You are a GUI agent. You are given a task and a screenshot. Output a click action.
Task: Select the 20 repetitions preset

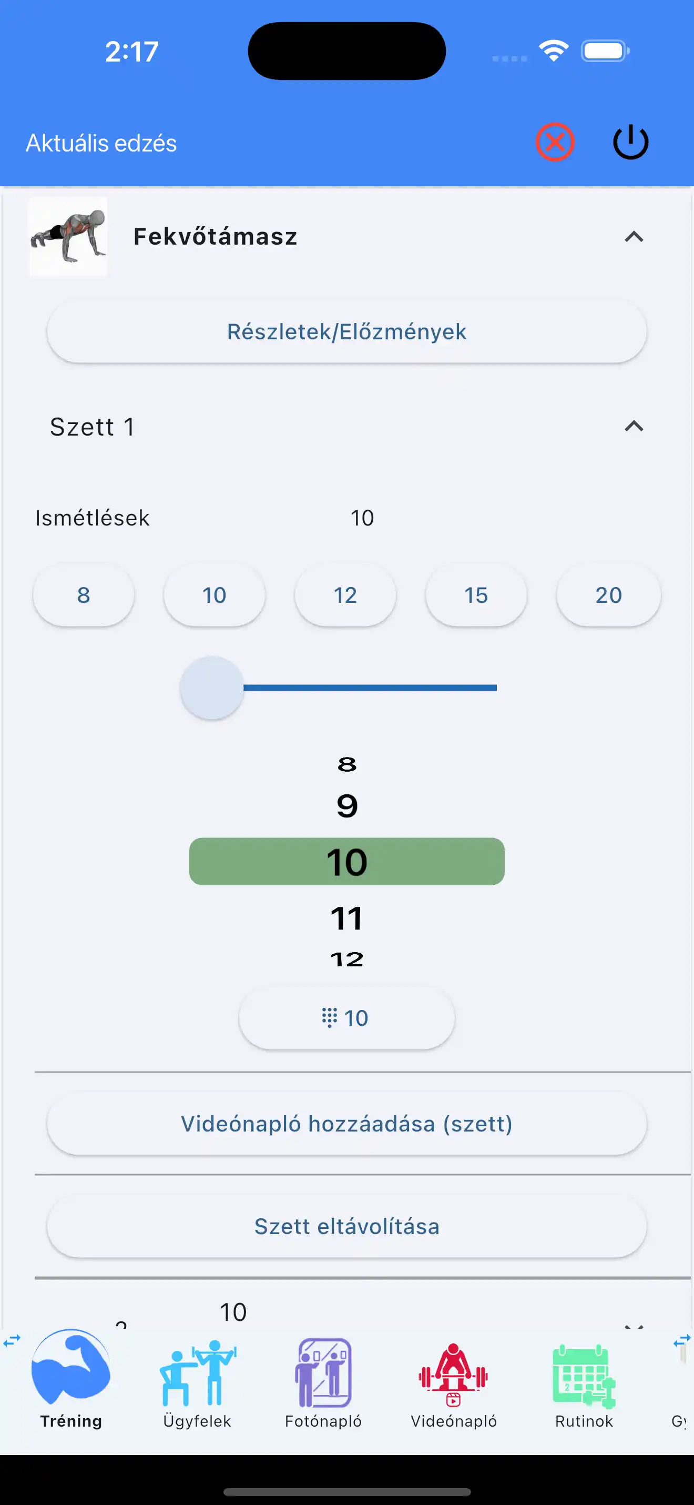pos(608,595)
